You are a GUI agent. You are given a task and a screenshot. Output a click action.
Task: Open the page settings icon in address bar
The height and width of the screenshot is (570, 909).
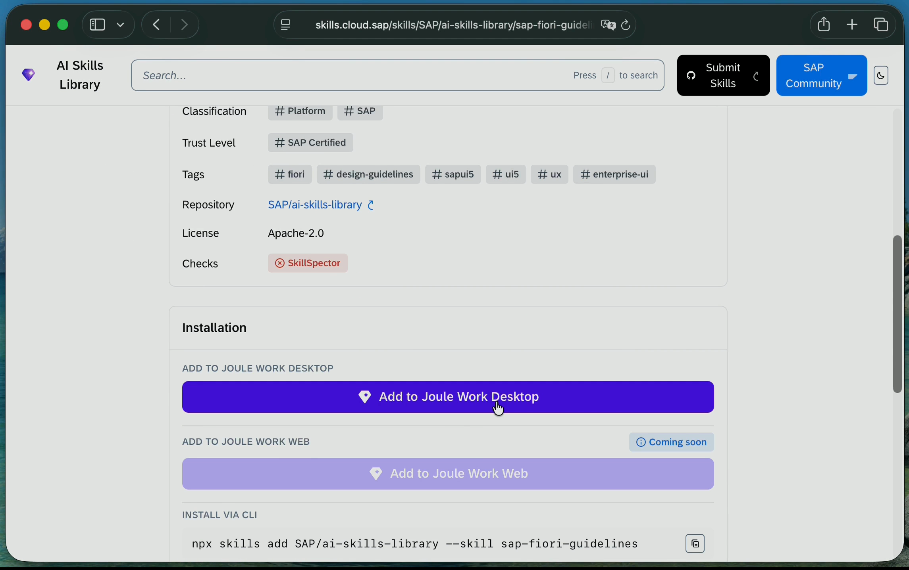(286, 25)
